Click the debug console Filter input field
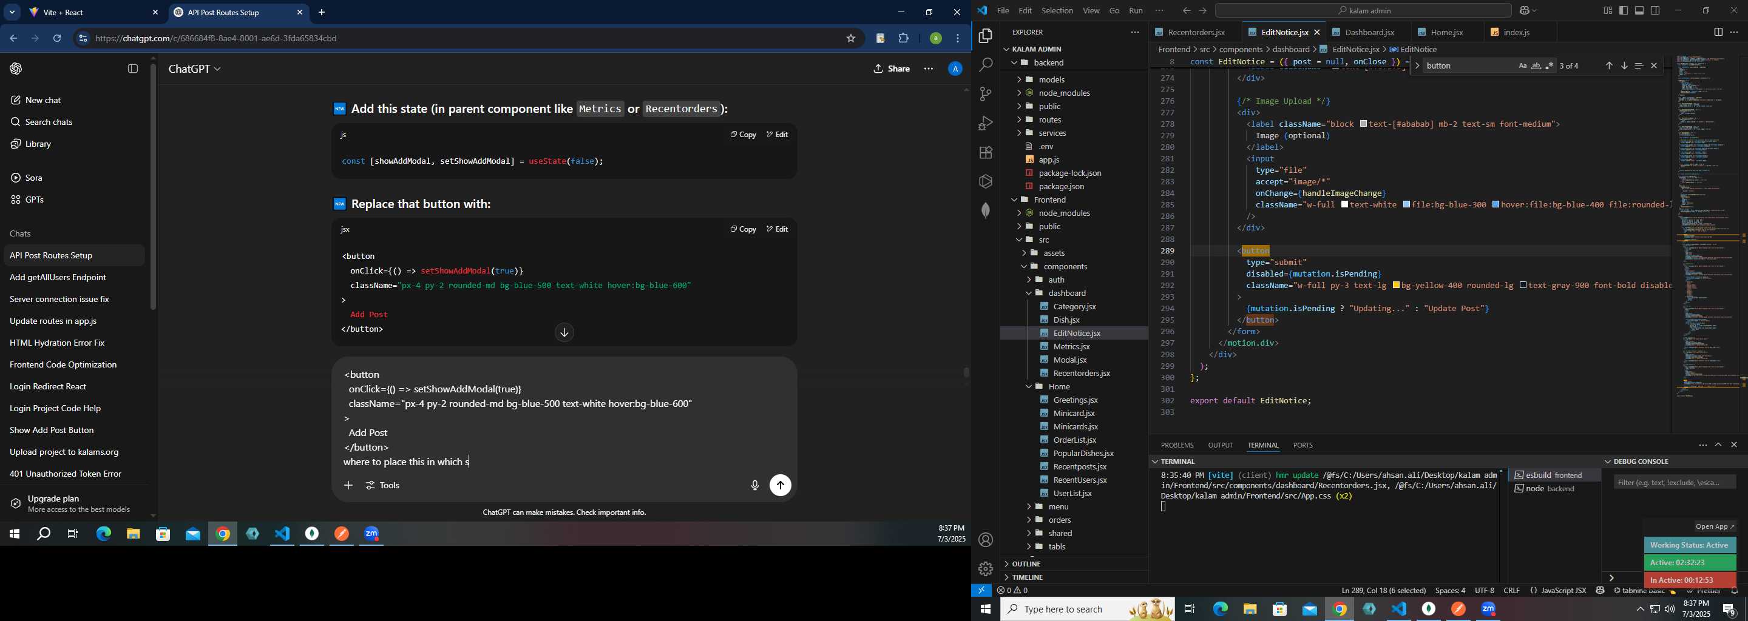Image resolution: width=1748 pixels, height=621 pixels. pos(1674,483)
